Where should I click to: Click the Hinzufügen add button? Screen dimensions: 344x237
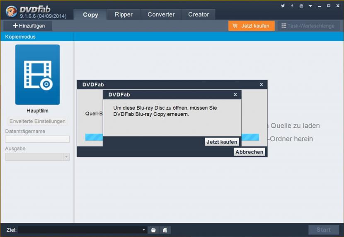pyautogui.click(x=28, y=26)
